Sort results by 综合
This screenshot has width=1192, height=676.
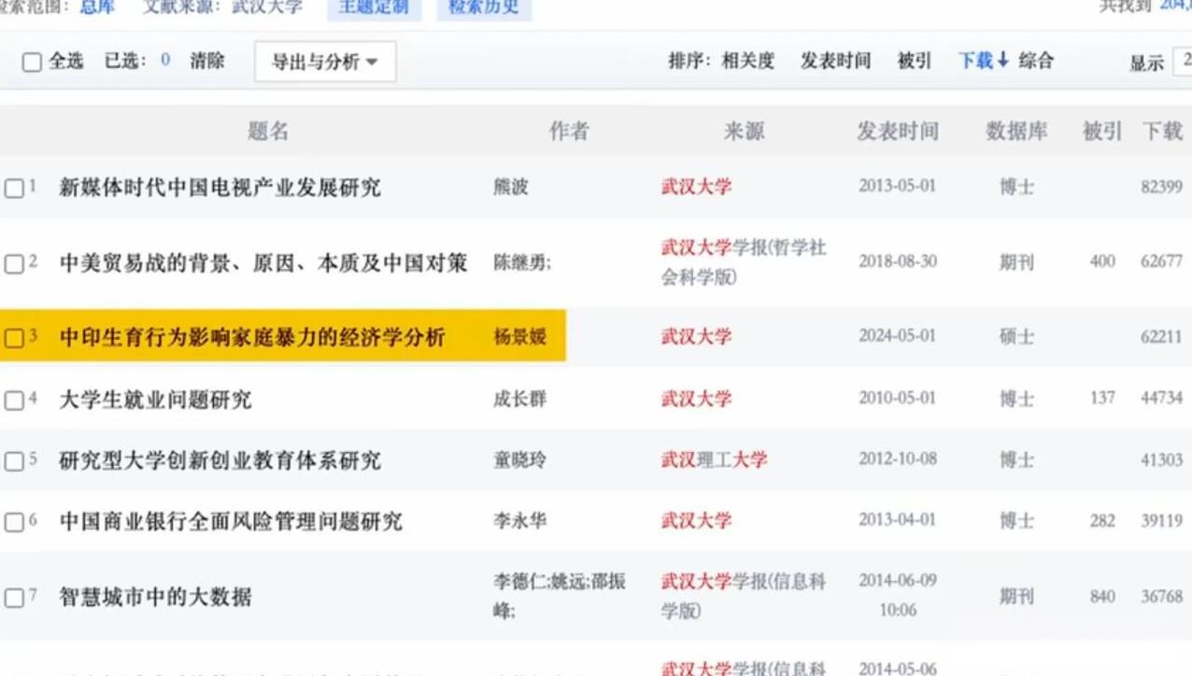click(x=1036, y=61)
